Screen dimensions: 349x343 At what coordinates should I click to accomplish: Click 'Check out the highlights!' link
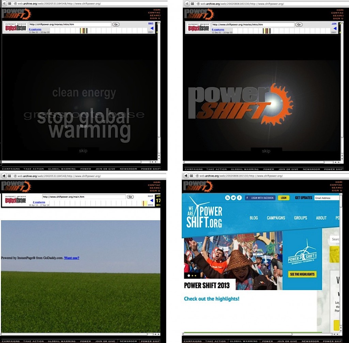(x=212, y=299)
